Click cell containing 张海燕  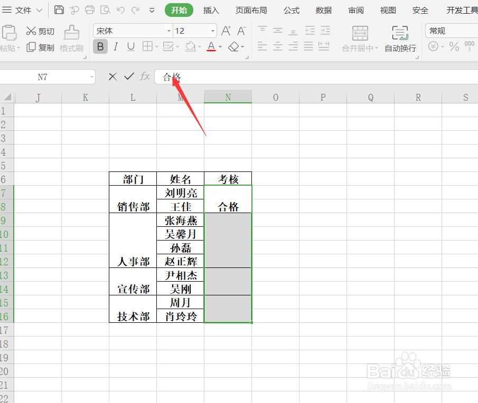point(181,220)
